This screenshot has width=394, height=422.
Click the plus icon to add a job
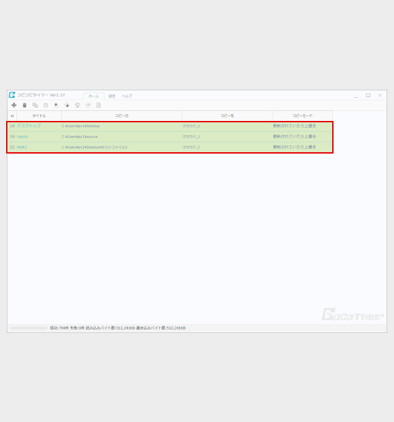pos(14,105)
